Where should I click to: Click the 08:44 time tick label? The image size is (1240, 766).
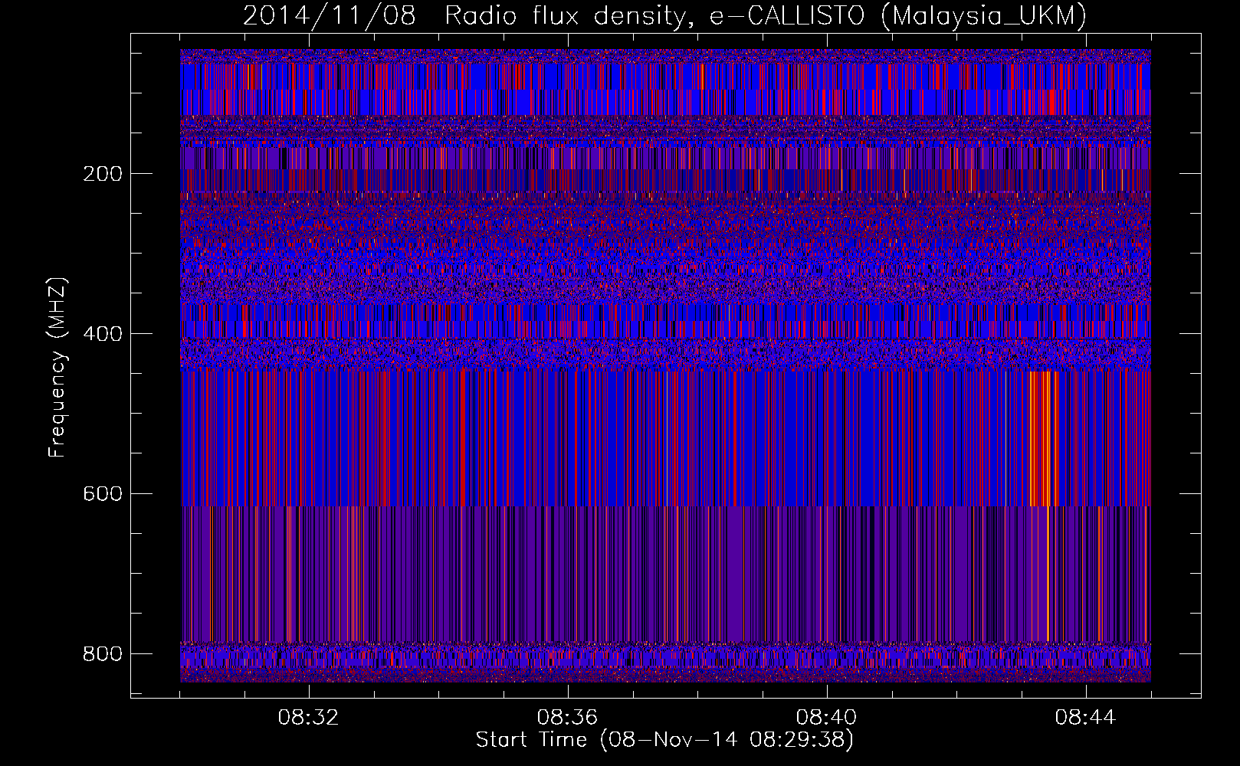1085,718
